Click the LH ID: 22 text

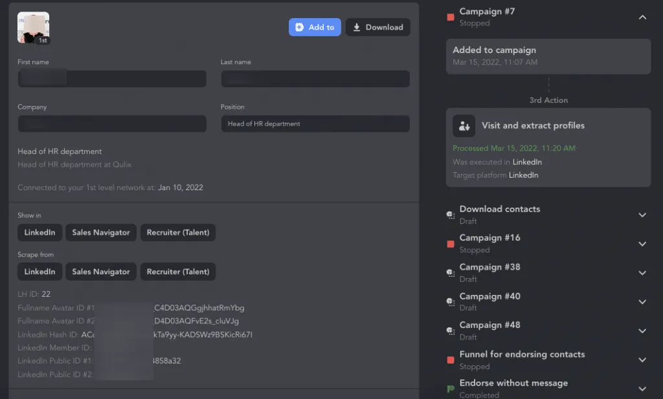tap(34, 294)
